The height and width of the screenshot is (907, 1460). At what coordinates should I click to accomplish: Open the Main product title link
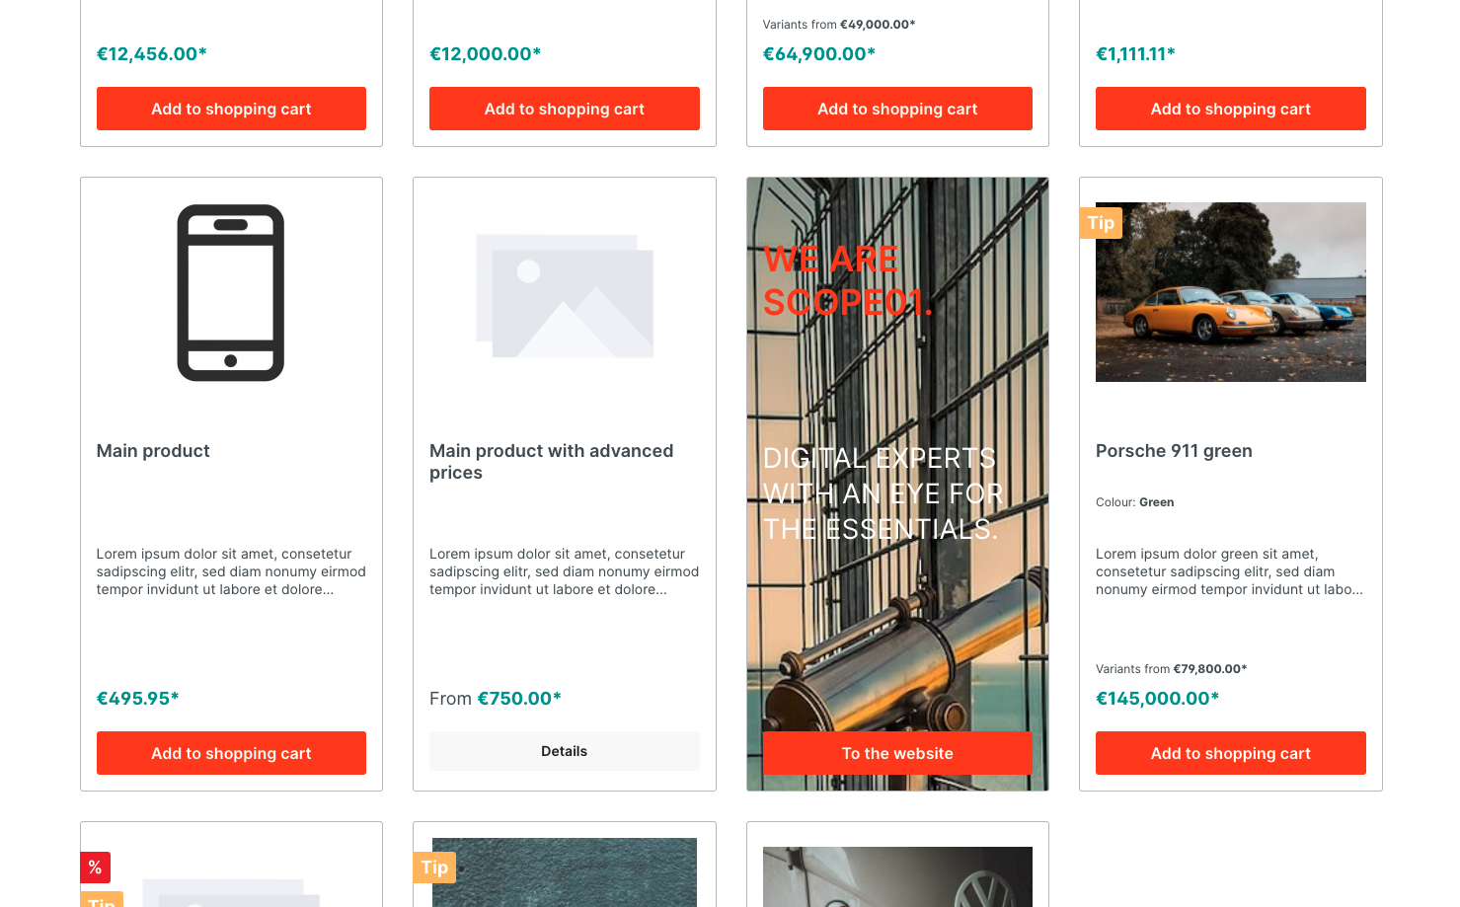click(x=153, y=451)
